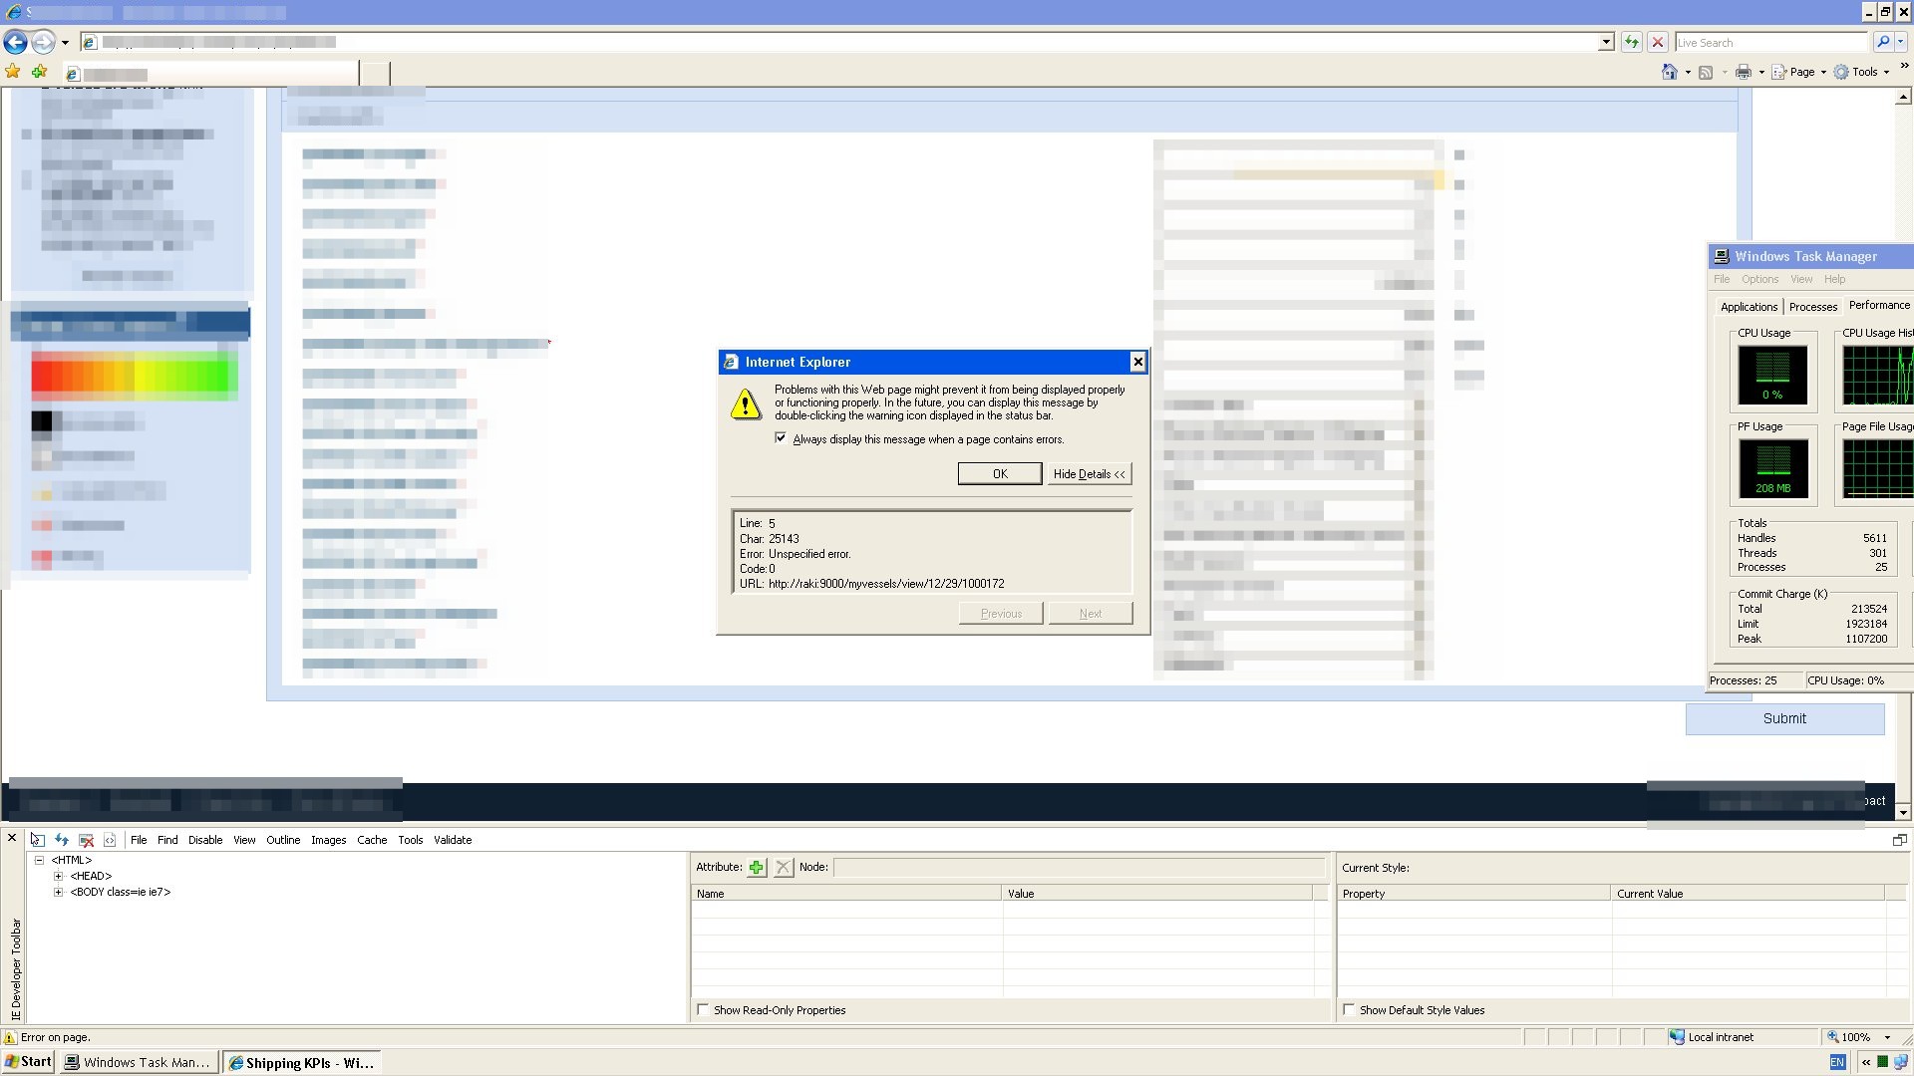Open the Outline menu in developer toolbar

[x=283, y=840]
